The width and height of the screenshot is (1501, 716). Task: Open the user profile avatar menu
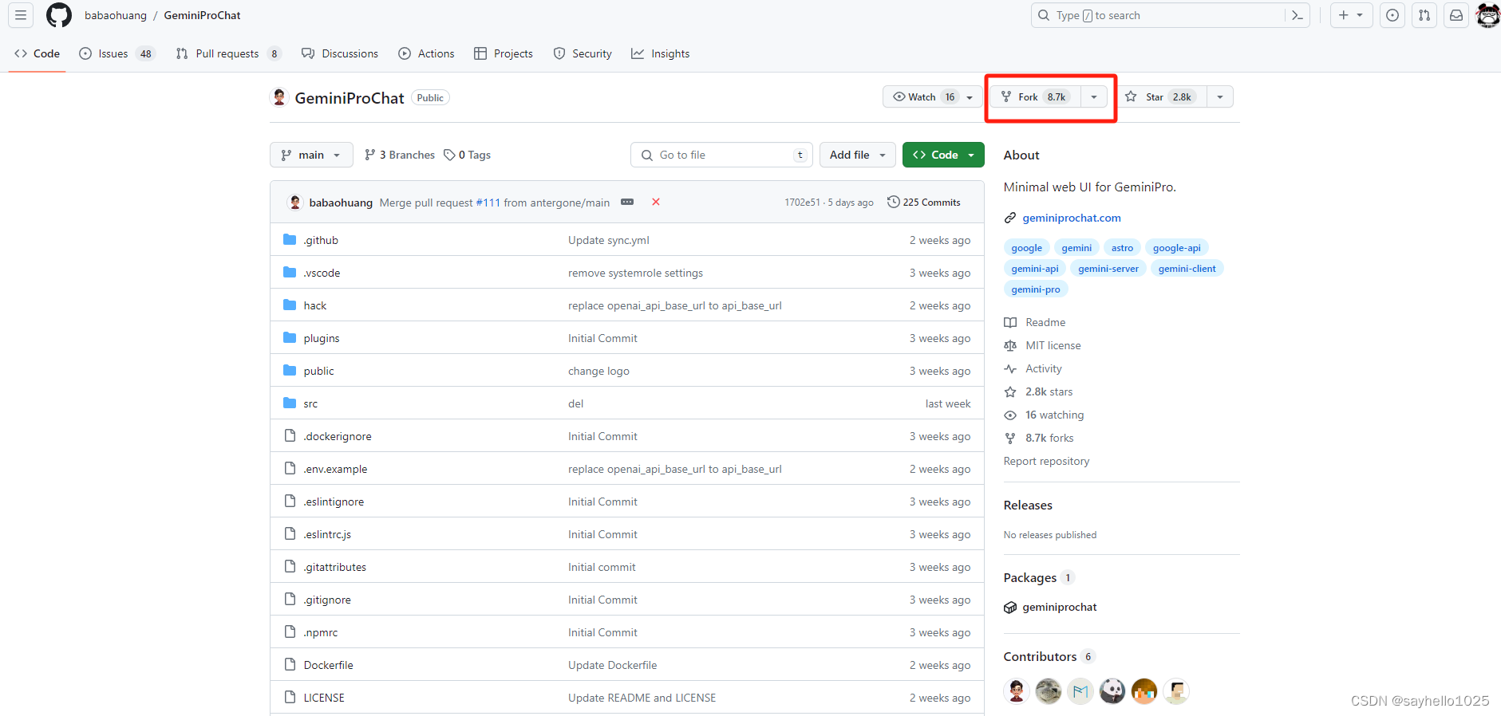pos(1488,15)
